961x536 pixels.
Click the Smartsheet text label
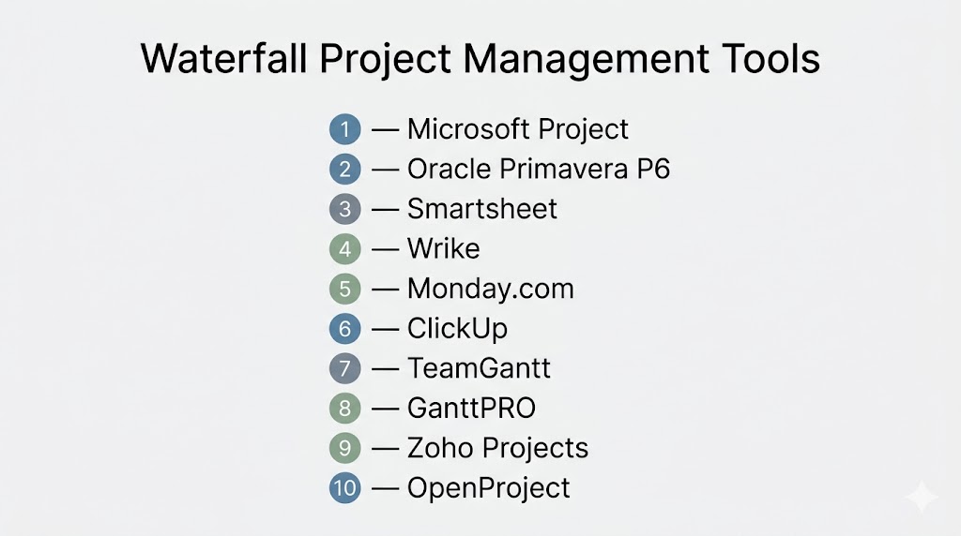click(x=482, y=209)
